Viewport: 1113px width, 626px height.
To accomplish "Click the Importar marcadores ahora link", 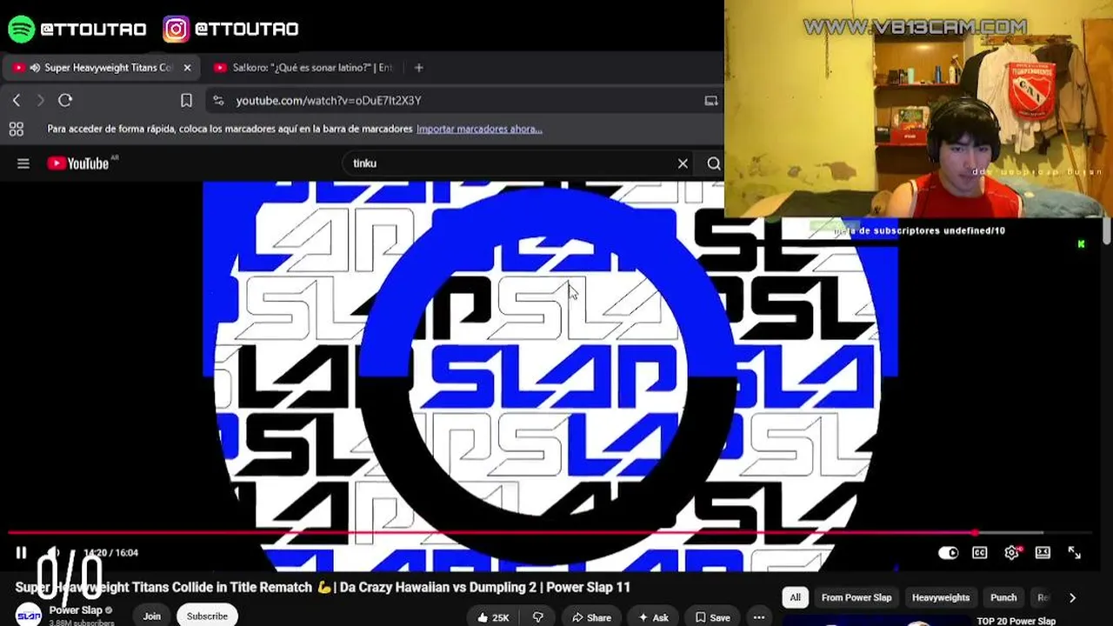I will click(x=479, y=129).
